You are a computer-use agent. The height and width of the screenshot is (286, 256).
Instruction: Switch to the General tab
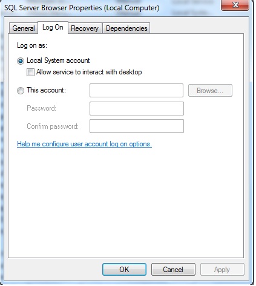click(24, 28)
